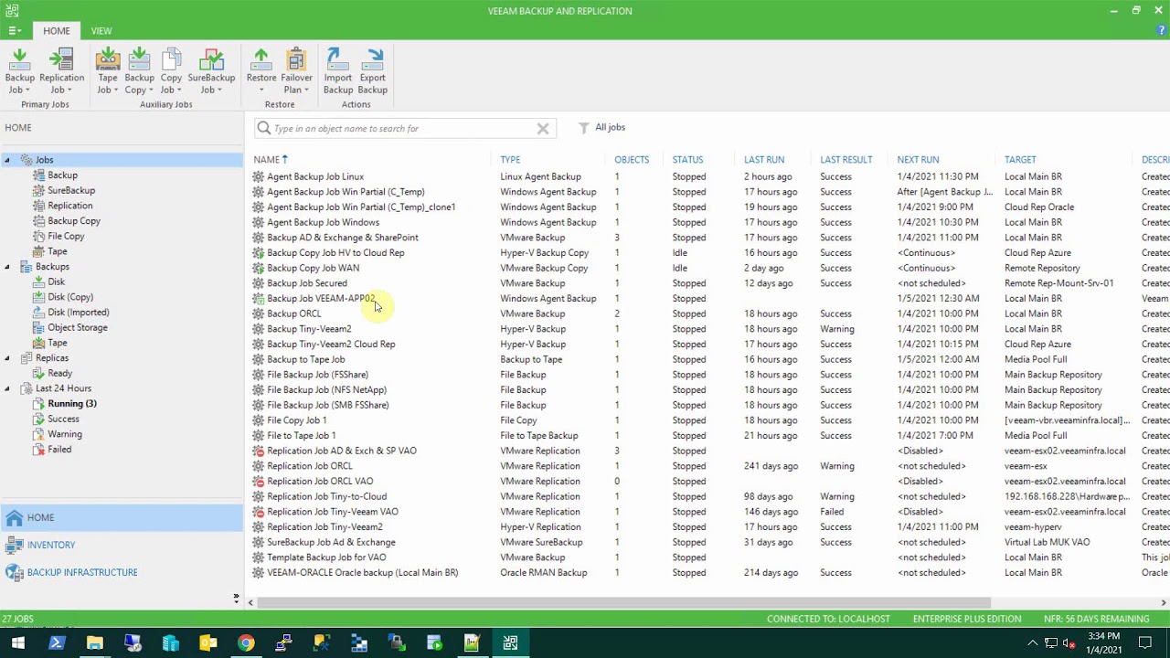This screenshot has width=1170, height=658.
Task: Open File Explorer from the taskbar
Action: pos(94,643)
